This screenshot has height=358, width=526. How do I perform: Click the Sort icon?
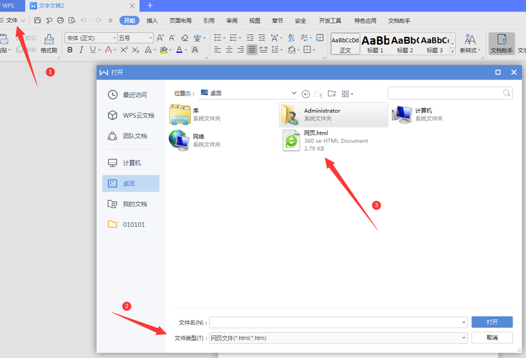click(291, 37)
